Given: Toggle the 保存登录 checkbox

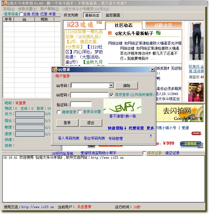Looking at the screenshot, I should tap(112, 95).
